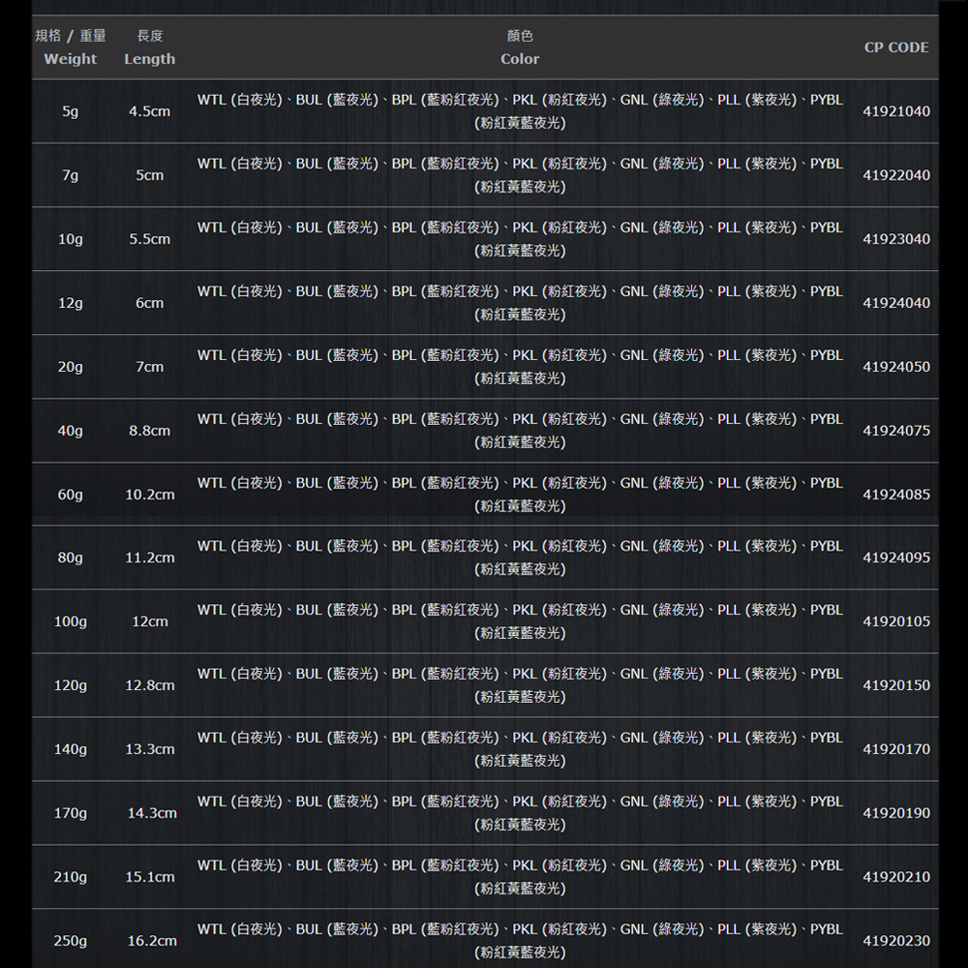This screenshot has width=968, height=968.
Task: Click the 15.1cm length cell
Action: [150, 877]
